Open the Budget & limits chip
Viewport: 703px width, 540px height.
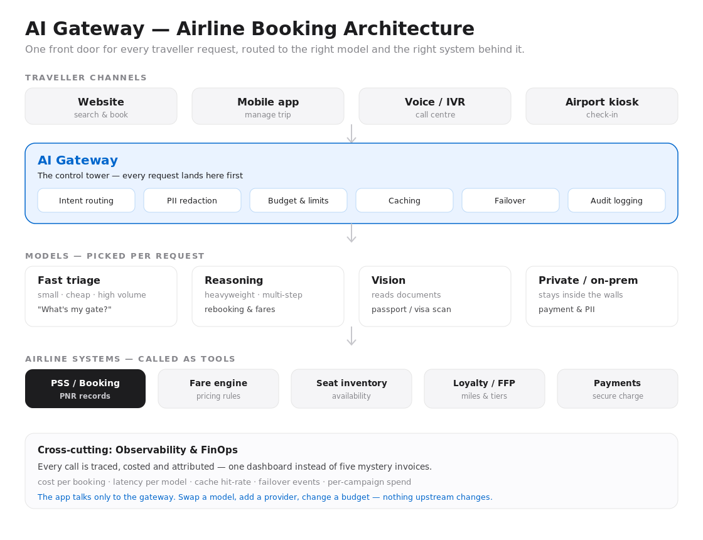pyautogui.click(x=298, y=200)
